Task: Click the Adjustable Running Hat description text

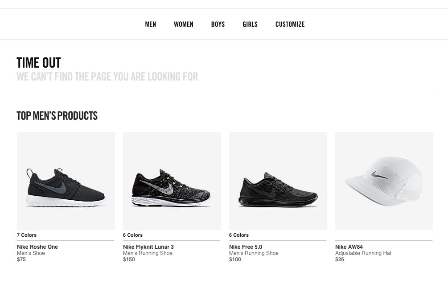Action: [363, 253]
